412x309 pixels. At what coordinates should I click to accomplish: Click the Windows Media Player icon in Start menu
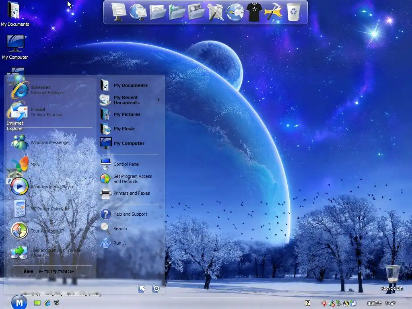click(19, 186)
